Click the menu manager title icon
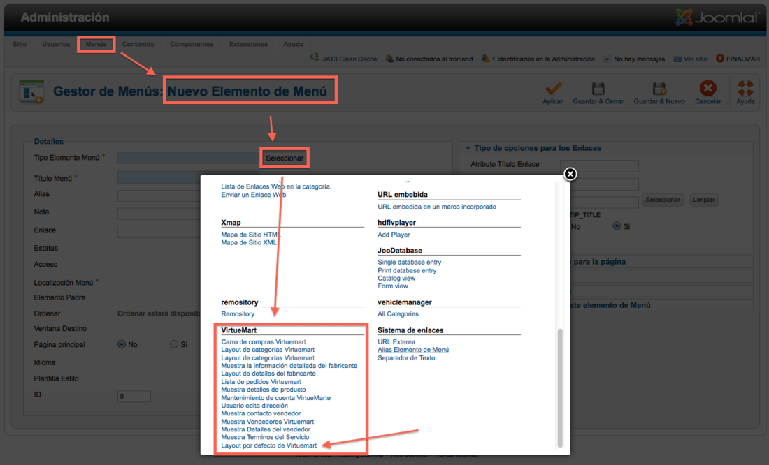 [31, 91]
